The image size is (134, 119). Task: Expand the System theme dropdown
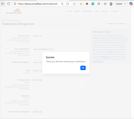pyautogui.click(x=118, y=11)
